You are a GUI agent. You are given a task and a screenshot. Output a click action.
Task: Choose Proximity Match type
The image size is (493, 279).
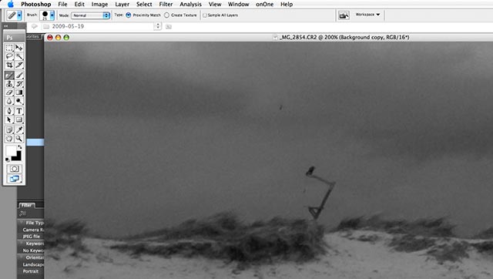(x=129, y=15)
